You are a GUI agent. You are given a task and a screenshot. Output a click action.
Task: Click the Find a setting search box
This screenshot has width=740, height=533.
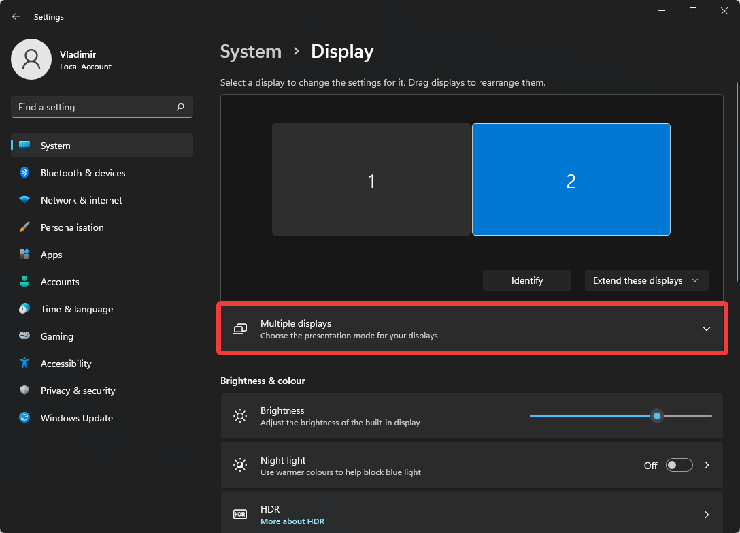coord(102,107)
